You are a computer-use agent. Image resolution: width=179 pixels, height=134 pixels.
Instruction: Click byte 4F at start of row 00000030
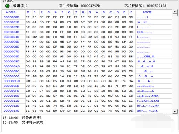[x=27, y=32]
